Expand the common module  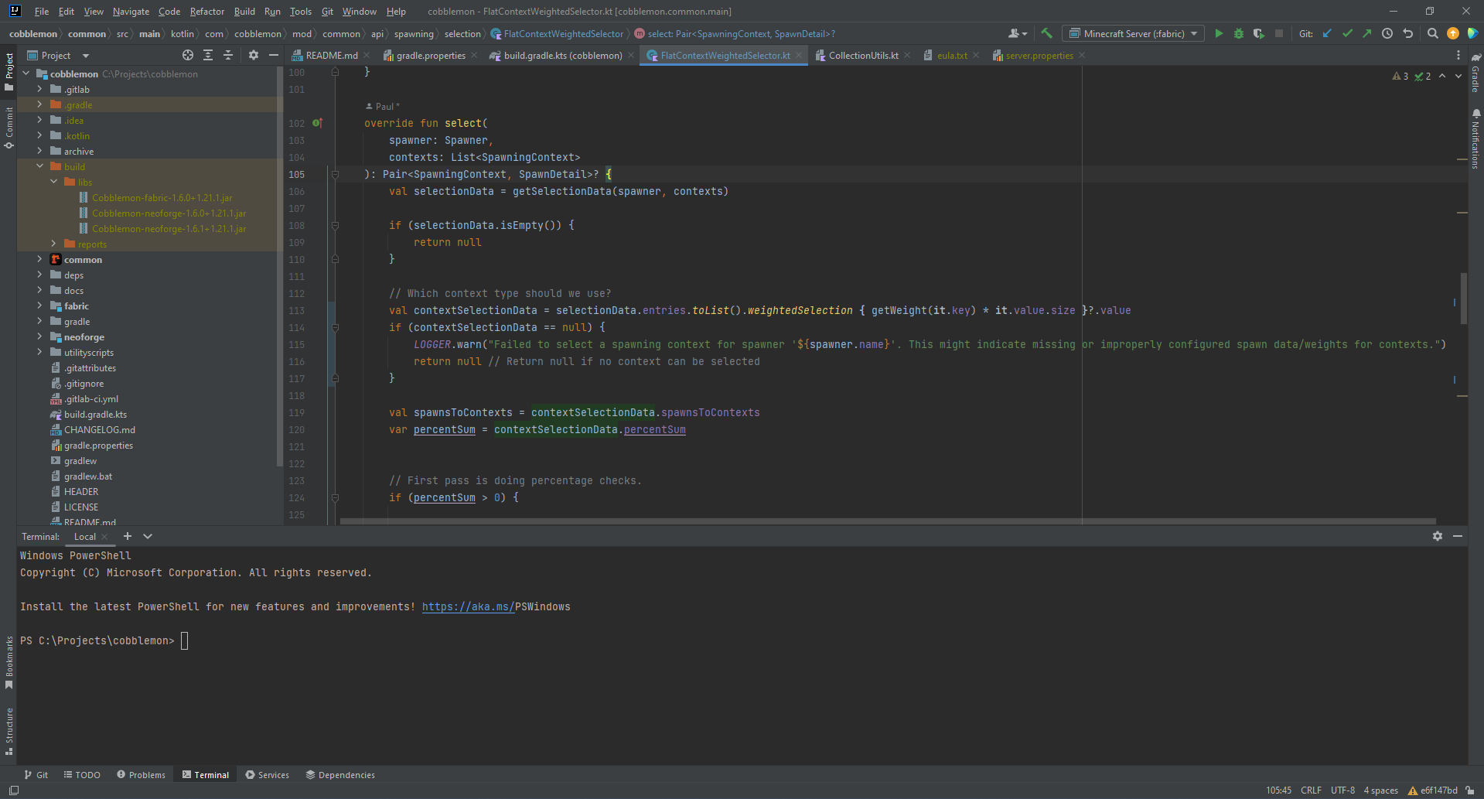(x=39, y=259)
